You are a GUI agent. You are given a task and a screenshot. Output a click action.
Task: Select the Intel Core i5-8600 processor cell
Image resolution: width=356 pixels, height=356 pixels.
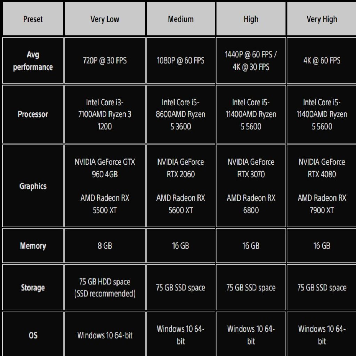tap(181, 114)
